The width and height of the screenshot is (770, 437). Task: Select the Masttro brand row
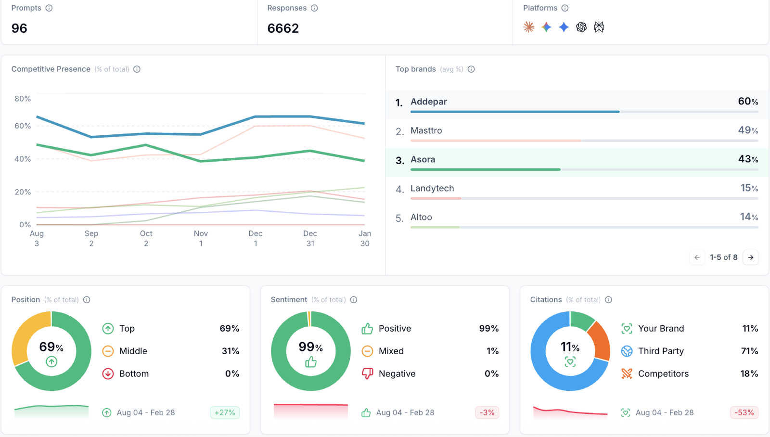577,134
